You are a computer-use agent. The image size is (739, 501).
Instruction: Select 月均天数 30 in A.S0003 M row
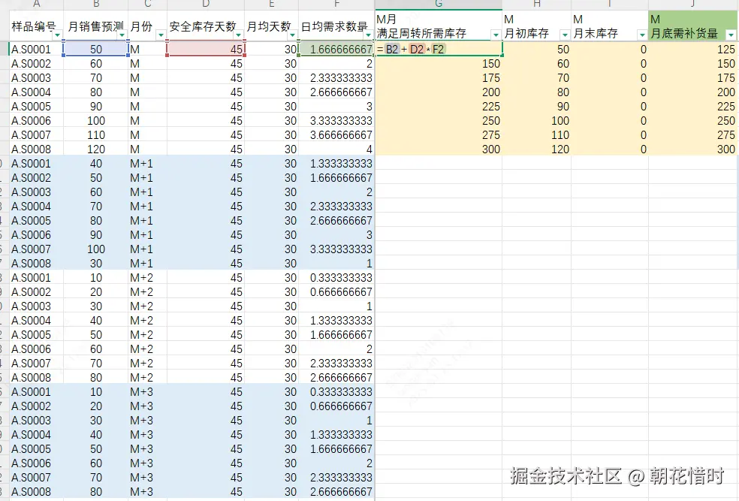tap(271, 78)
